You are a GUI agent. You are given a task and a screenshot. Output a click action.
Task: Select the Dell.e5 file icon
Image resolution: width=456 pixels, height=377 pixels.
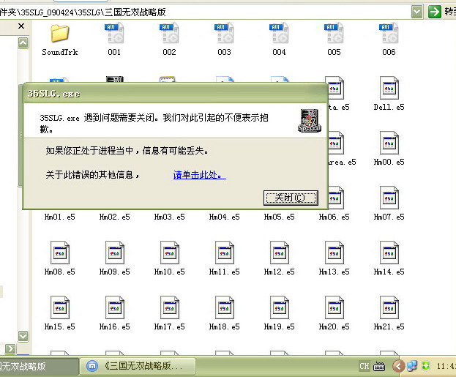pyautogui.click(x=389, y=88)
